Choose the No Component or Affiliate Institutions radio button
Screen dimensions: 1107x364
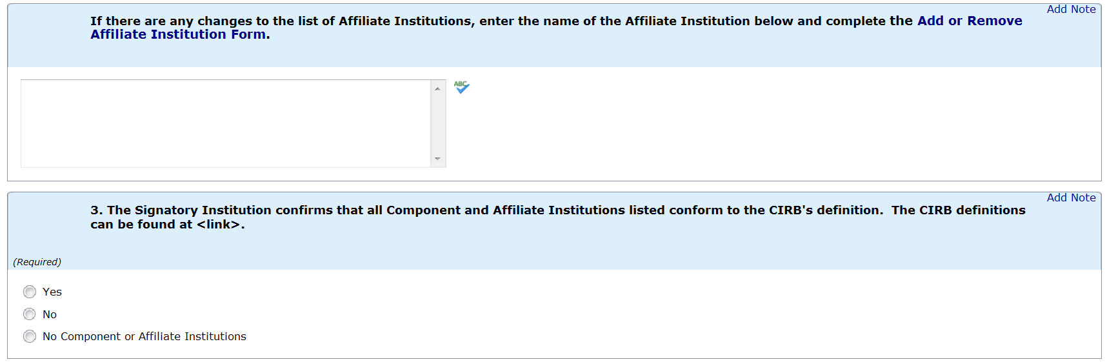(x=30, y=336)
